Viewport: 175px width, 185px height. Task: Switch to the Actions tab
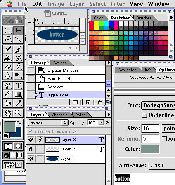click(60, 63)
